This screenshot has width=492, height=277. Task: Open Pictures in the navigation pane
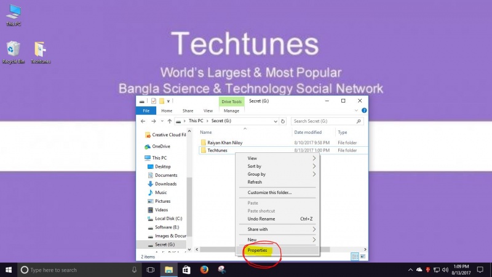point(159,201)
